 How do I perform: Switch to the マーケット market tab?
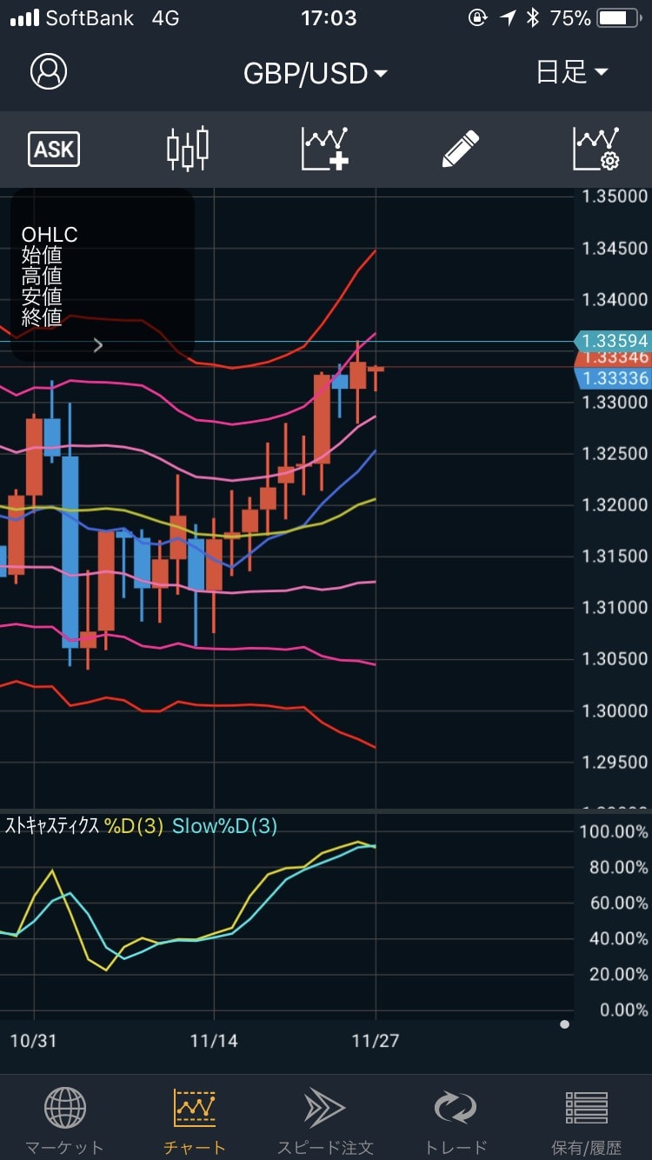click(64, 1121)
